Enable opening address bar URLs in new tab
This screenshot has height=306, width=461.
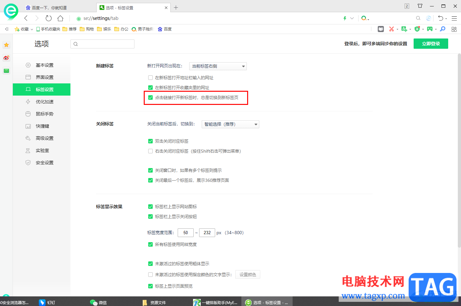coord(150,78)
